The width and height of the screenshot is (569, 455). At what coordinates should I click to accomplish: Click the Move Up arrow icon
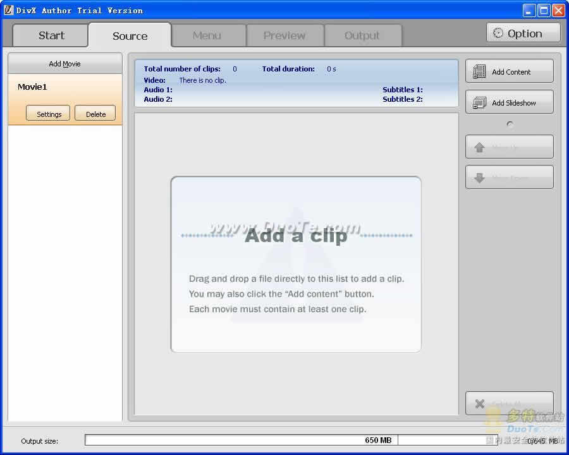[479, 147]
